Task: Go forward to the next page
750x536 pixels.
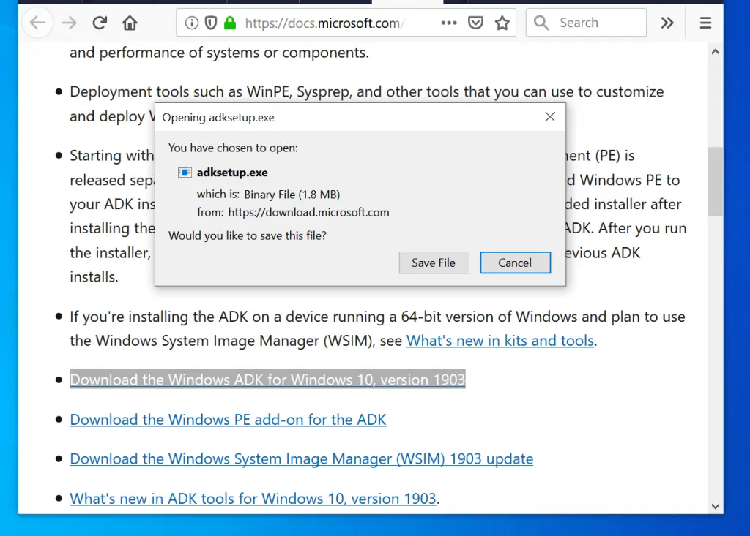Action: [69, 23]
